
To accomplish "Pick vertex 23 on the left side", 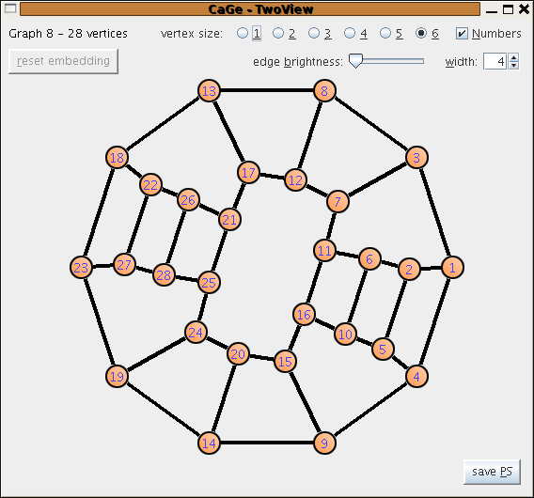I will coord(81,268).
